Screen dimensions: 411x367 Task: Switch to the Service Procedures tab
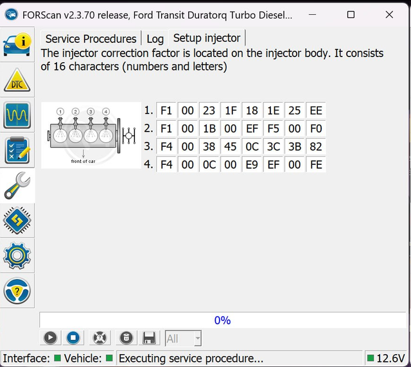tap(91, 38)
